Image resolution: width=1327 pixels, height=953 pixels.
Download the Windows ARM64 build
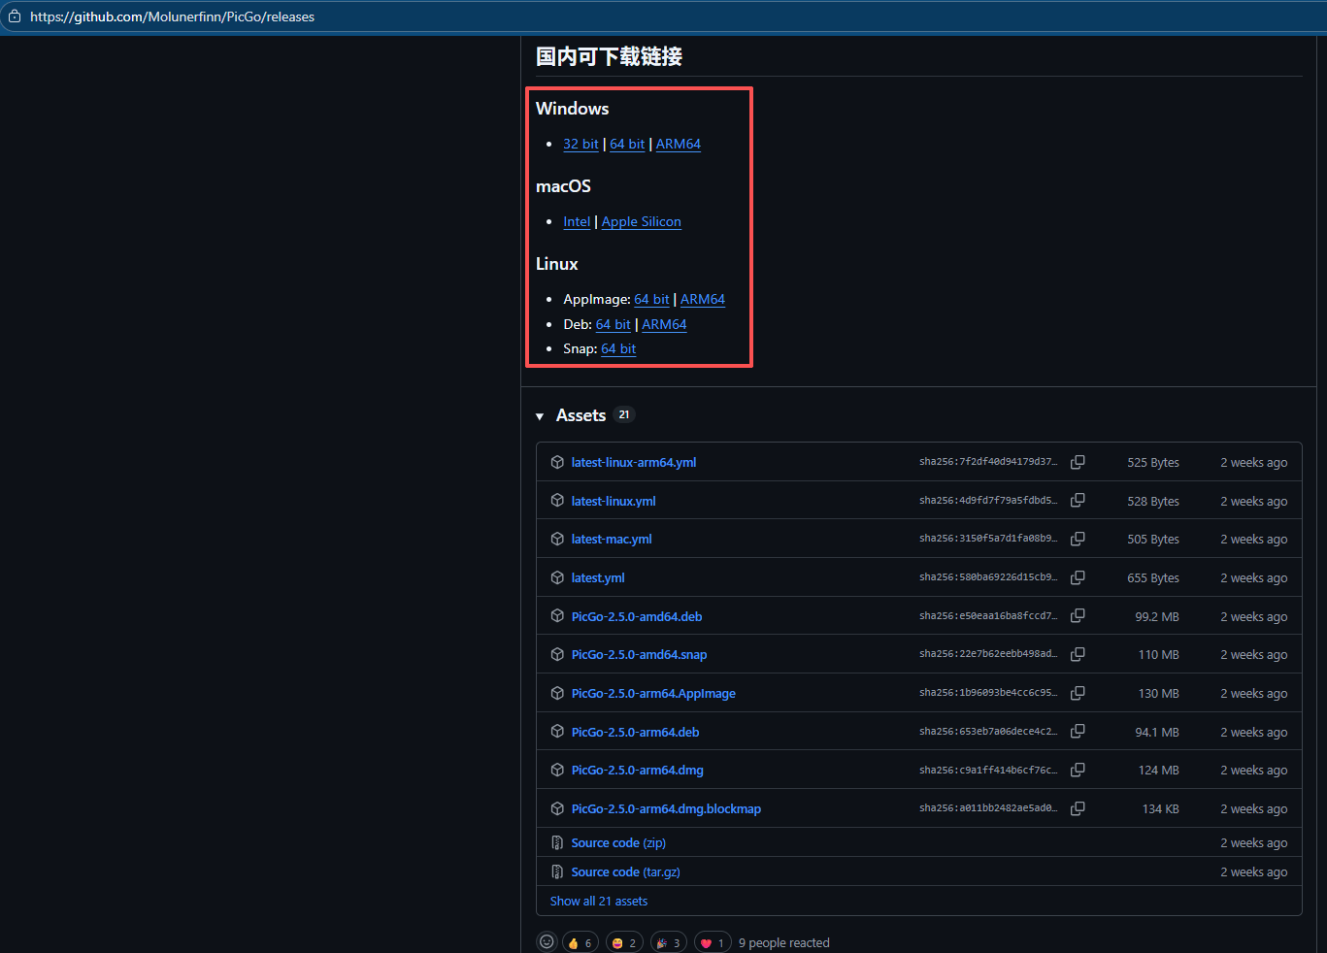[679, 144]
